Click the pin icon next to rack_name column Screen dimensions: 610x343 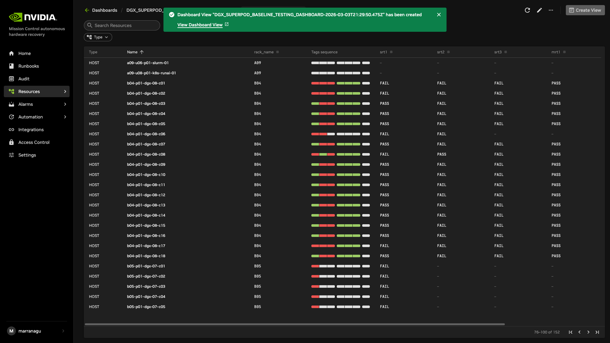(277, 52)
